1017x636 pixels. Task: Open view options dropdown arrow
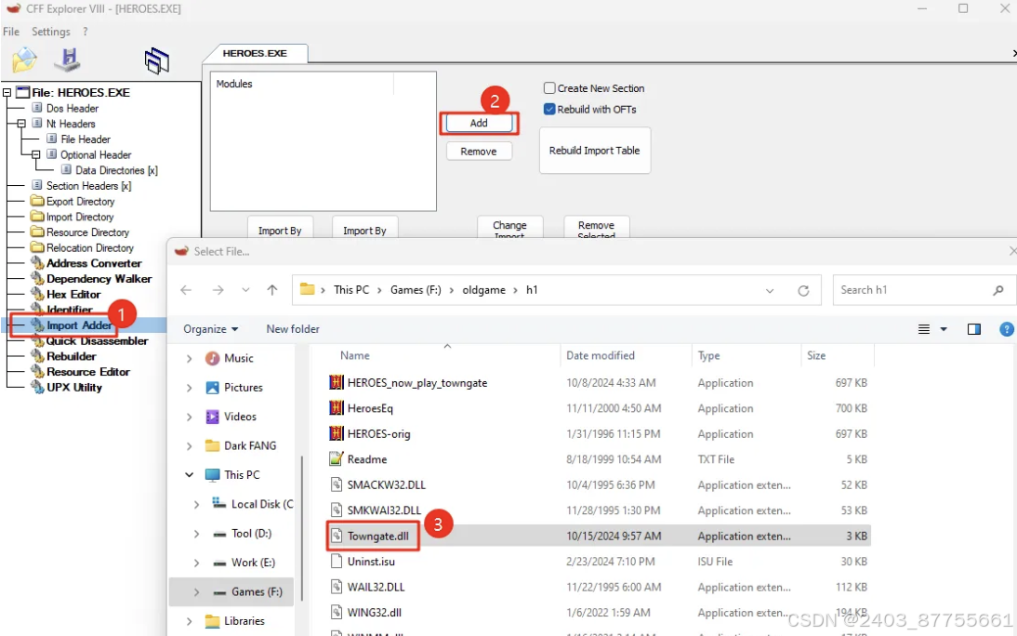(x=944, y=329)
